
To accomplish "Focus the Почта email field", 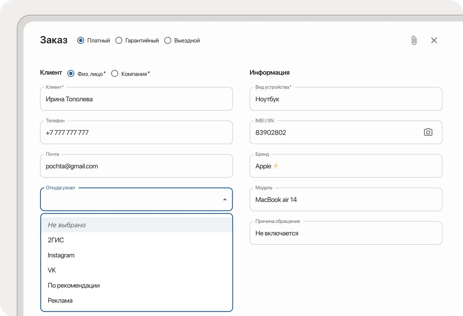I will (x=136, y=166).
